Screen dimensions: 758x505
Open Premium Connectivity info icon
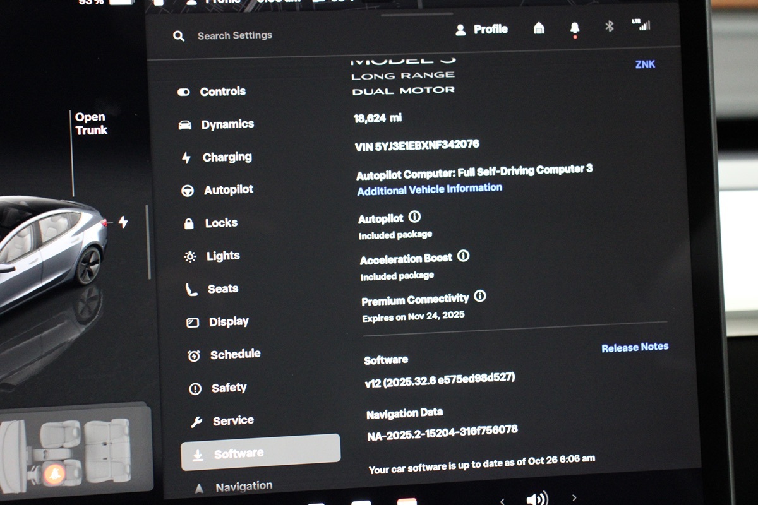click(x=480, y=296)
